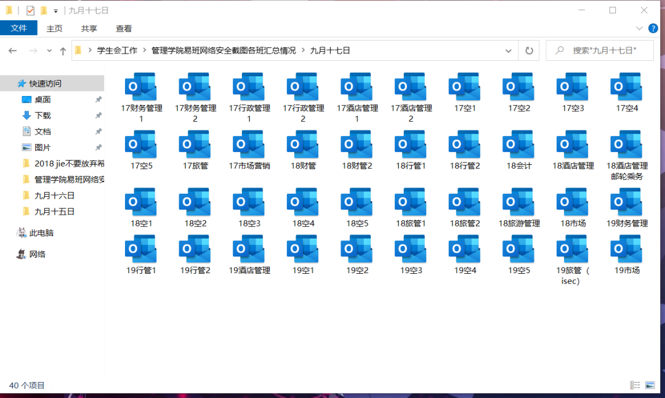Select the 17市场营销 Outlook file icon
This screenshot has width=665, height=398.
tap(249, 145)
